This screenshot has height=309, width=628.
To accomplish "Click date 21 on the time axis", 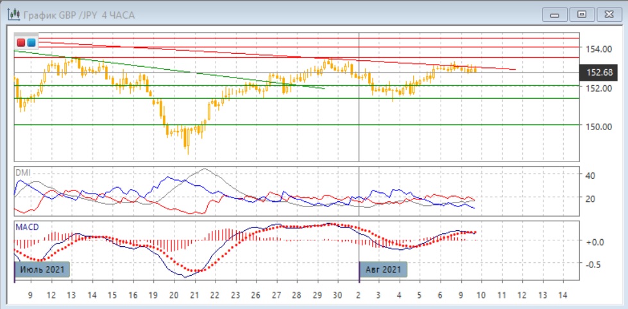I will coord(194,296).
